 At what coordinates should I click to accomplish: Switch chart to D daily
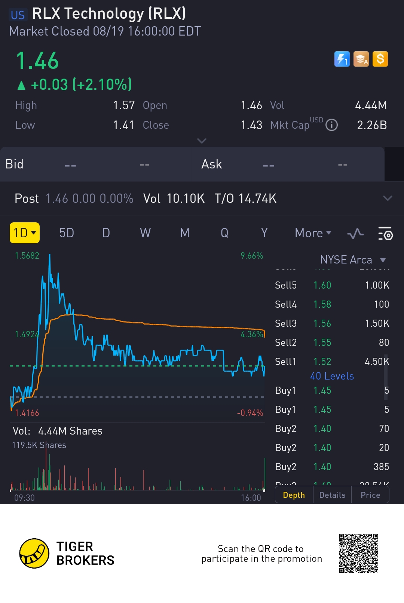tap(106, 233)
